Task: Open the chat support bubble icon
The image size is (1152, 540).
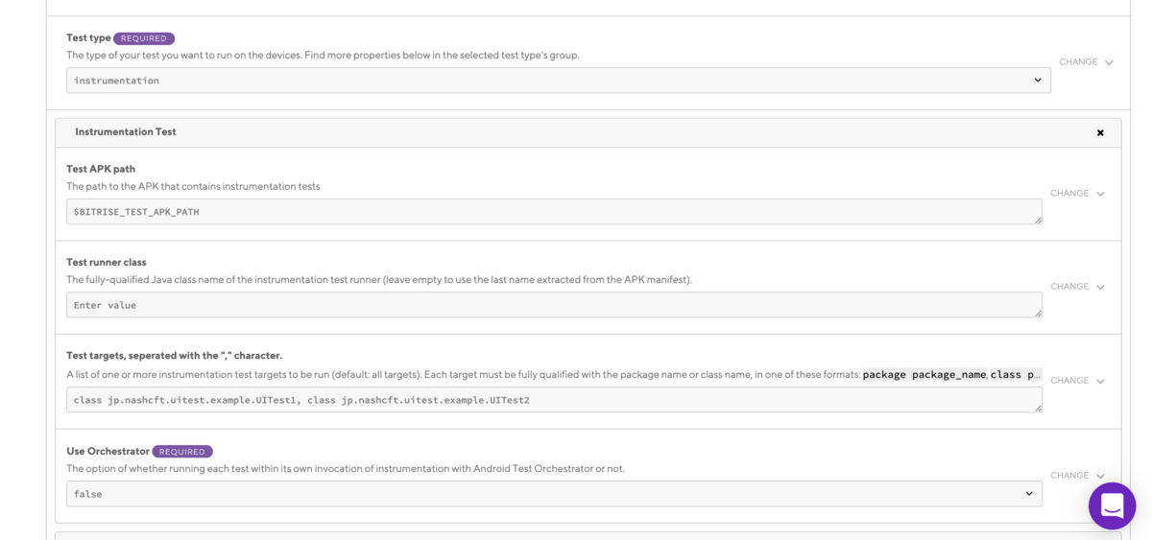Action: click(x=1112, y=505)
